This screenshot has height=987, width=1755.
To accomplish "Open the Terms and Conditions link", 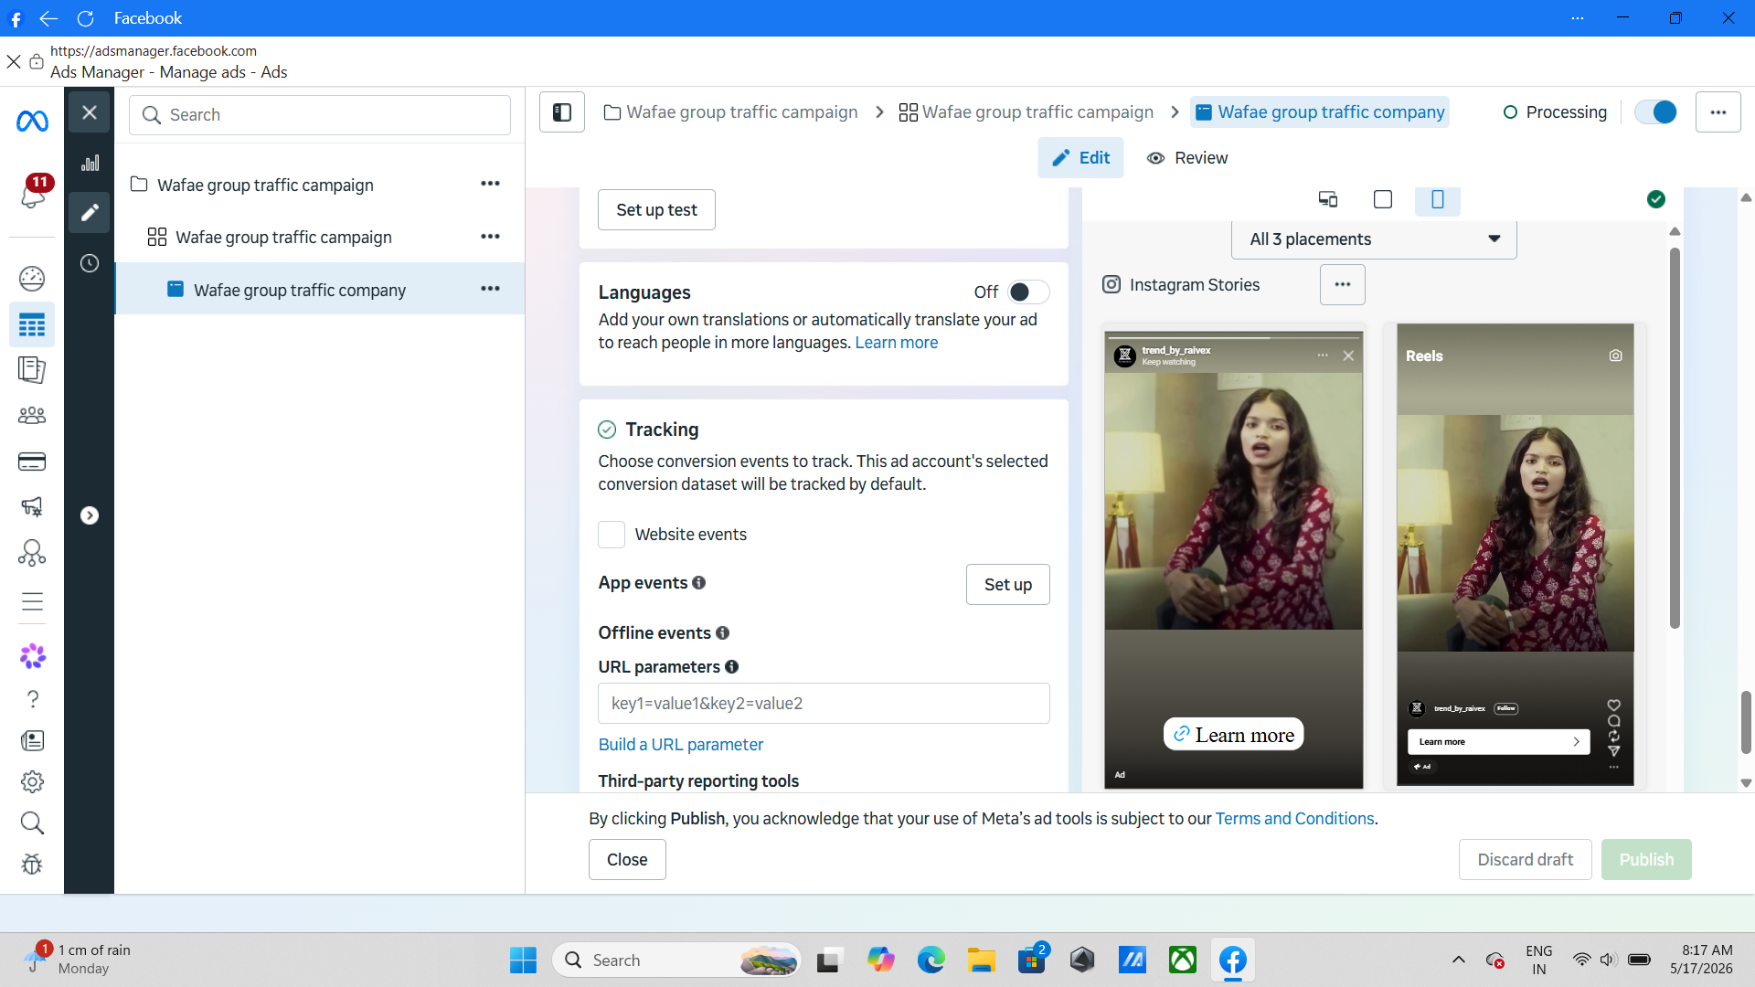I will click(1294, 819).
